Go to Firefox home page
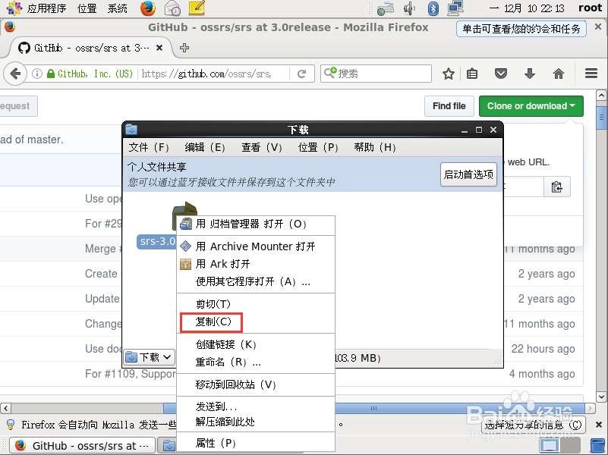The image size is (608, 455). coord(559,74)
